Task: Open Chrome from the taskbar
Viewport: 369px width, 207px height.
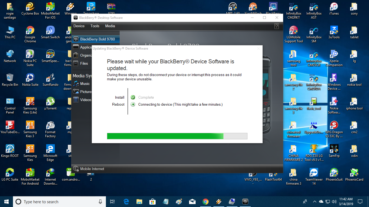Action: [206, 202]
